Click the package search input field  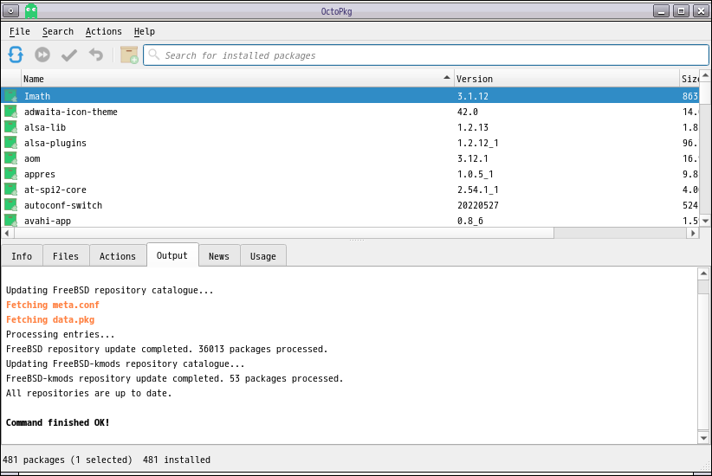[424, 55]
